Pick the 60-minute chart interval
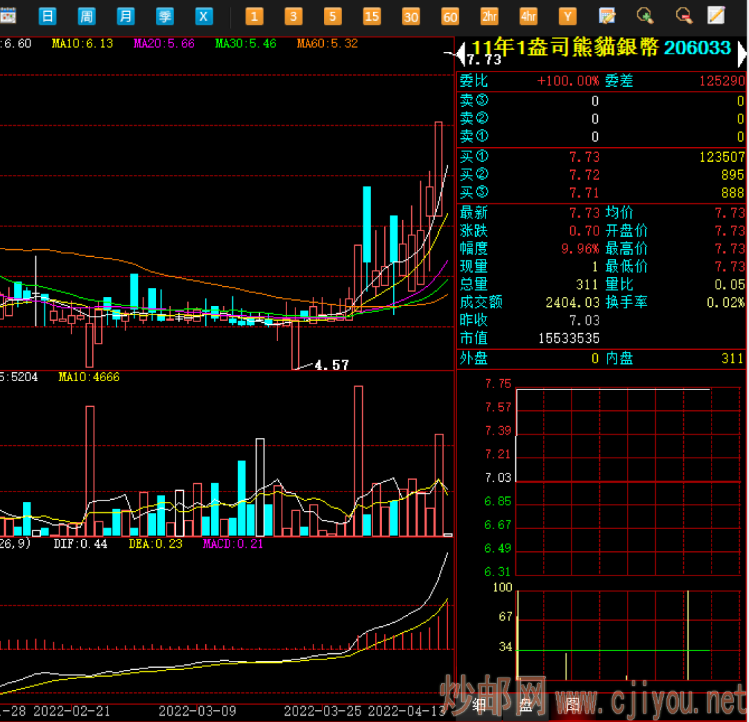749x722 pixels. [450, 16]
